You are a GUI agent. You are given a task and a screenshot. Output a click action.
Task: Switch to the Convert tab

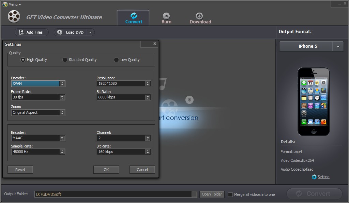133,18
